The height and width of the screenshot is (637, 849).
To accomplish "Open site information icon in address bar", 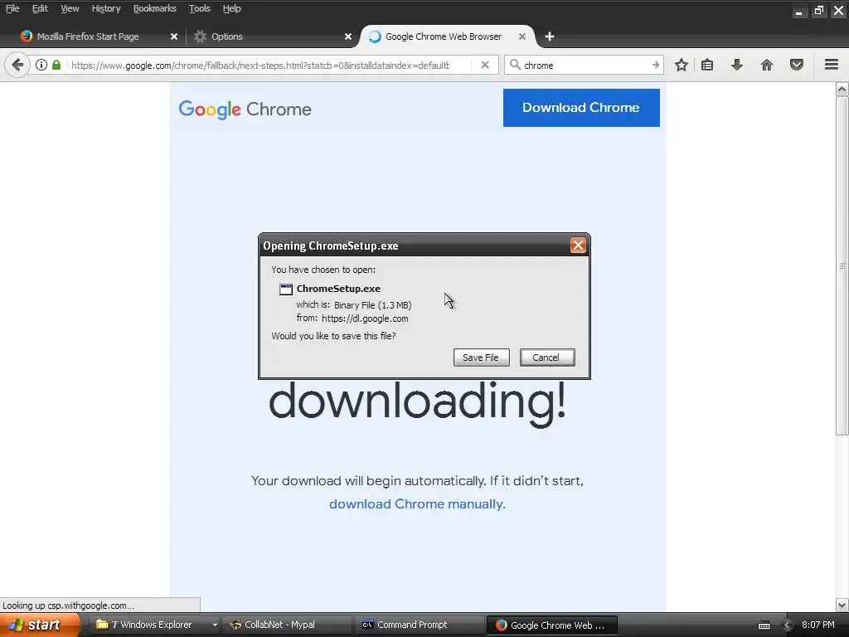I will (x=41, y=65).
